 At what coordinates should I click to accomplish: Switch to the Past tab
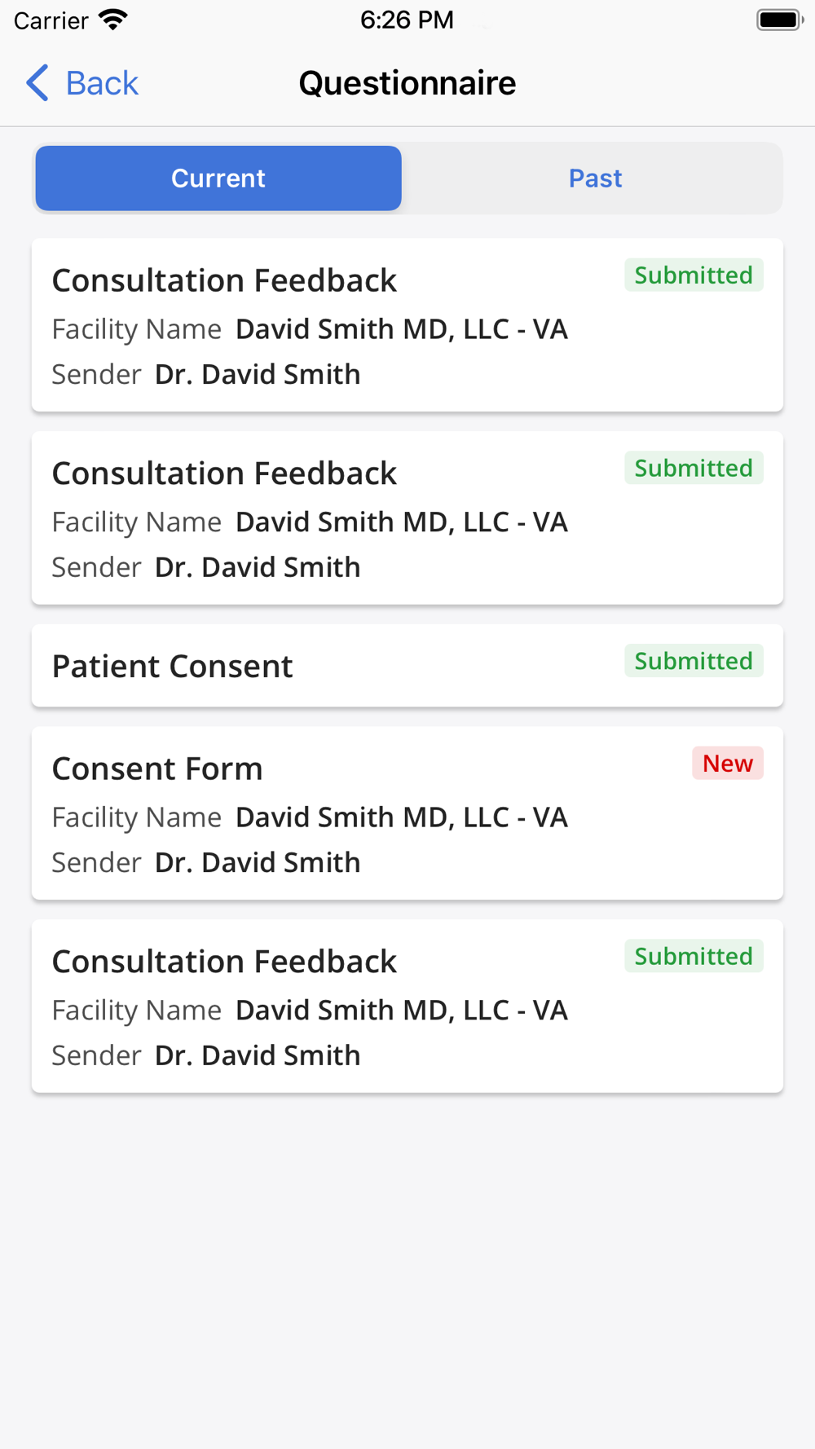pos(595,178)
